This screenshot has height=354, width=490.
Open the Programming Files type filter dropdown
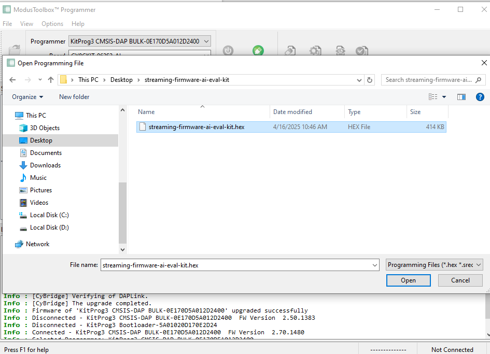click(x=435, y=265)
